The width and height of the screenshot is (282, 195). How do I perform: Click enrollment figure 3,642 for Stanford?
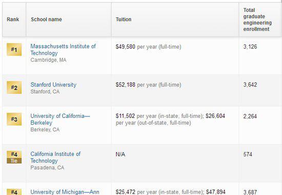pyautogui.click(x=250, y=85)
